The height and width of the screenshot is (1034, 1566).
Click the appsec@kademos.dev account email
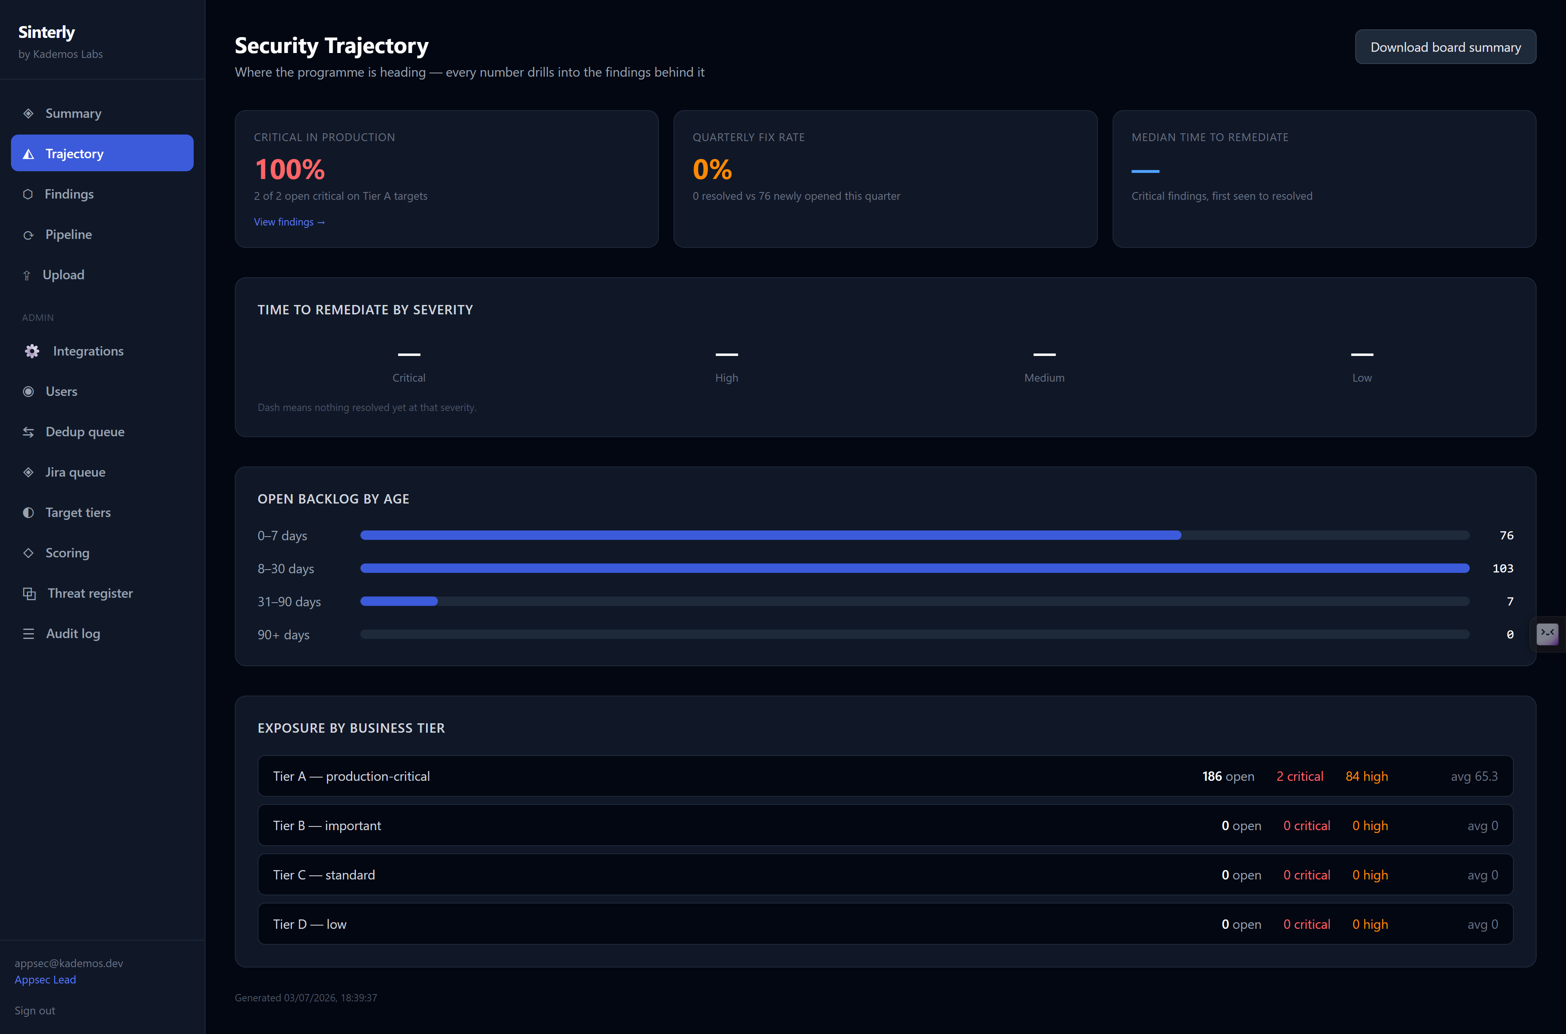[68, 963]
